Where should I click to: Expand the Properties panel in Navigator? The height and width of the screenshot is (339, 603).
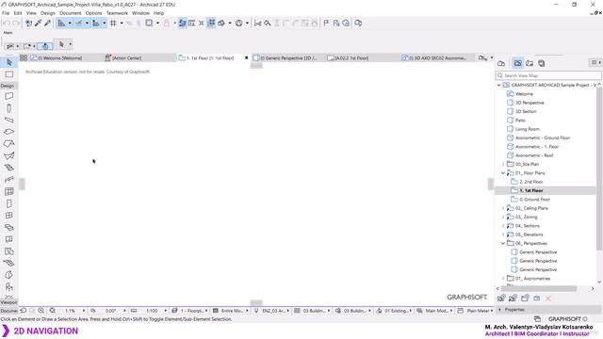[500, 310]
